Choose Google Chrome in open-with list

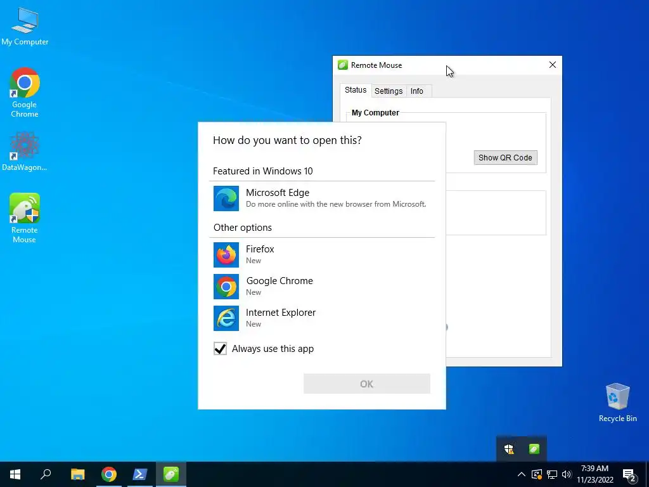coord(322,286)
